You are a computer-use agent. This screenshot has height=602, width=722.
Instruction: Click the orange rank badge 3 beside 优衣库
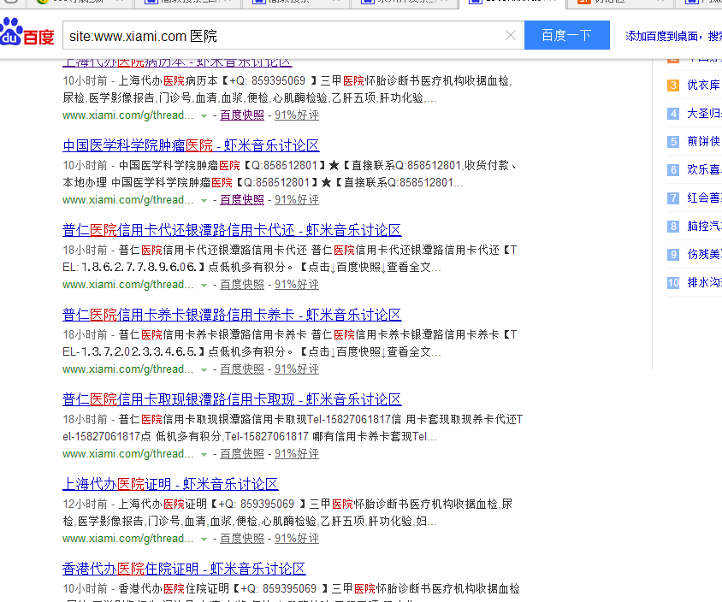(672, 86)
